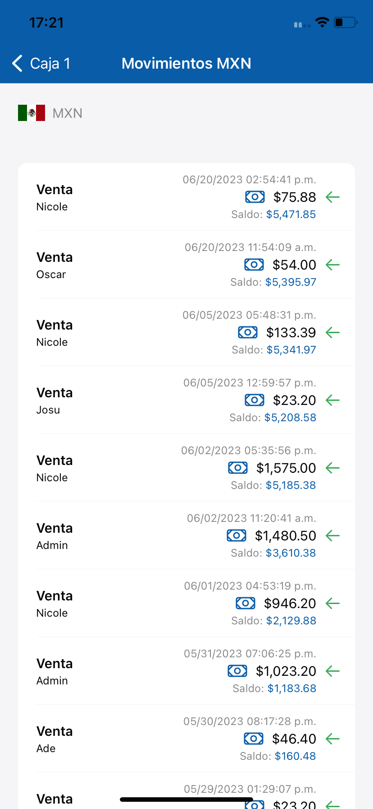This screenshot has height=809, width=373.
Task: Open the Venta by Oscar entry
Action: pyautogui.click(x=54, y=265)
